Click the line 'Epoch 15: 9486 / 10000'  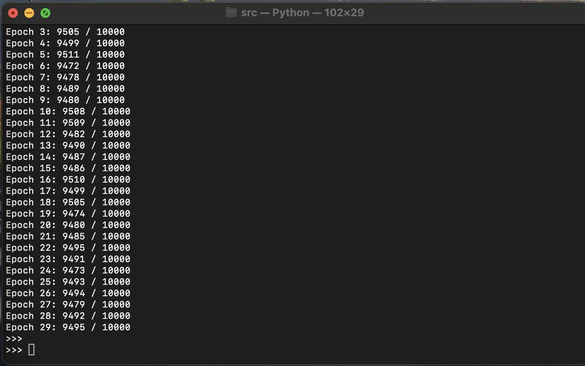pos(68,169)
